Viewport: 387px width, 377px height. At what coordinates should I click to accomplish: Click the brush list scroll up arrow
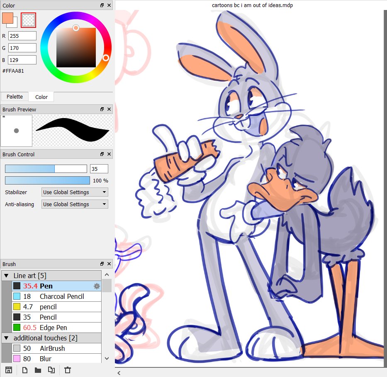click(x=107, y=275)
